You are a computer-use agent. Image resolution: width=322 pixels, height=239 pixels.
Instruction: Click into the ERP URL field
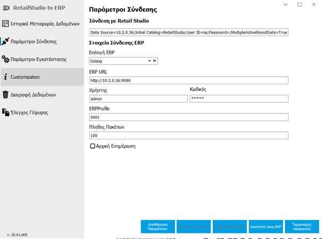point(188,81)
